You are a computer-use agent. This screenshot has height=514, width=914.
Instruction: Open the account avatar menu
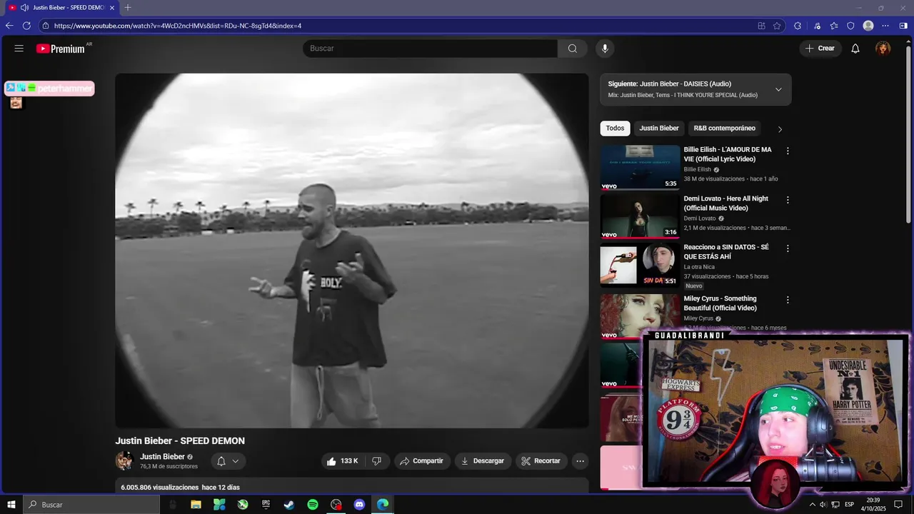click(x=883, y=49)
